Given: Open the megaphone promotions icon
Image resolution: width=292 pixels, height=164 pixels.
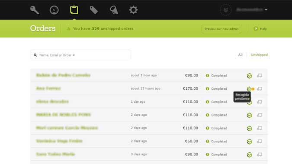Looking at the screenshot, I should pos(114,10).
